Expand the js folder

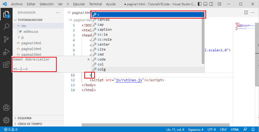click(x=38, y=37)
